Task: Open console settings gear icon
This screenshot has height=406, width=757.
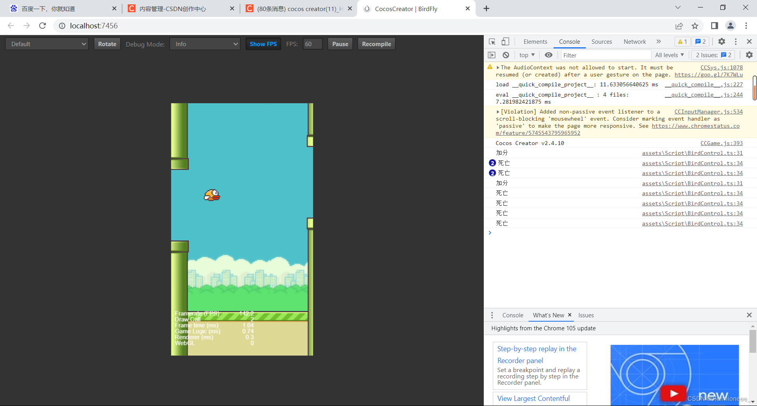Action: 749,55
